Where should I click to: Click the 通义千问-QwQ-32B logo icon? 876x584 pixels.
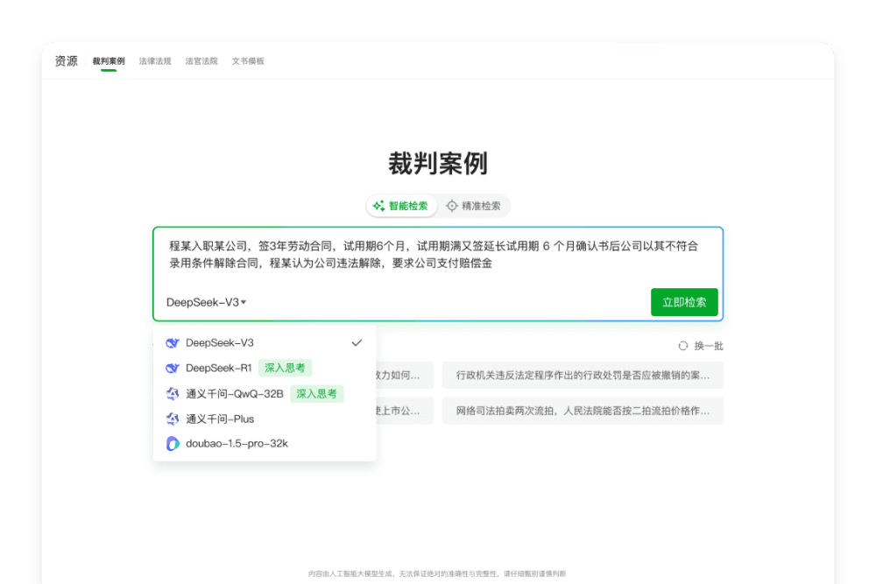[x=173, y=394]
